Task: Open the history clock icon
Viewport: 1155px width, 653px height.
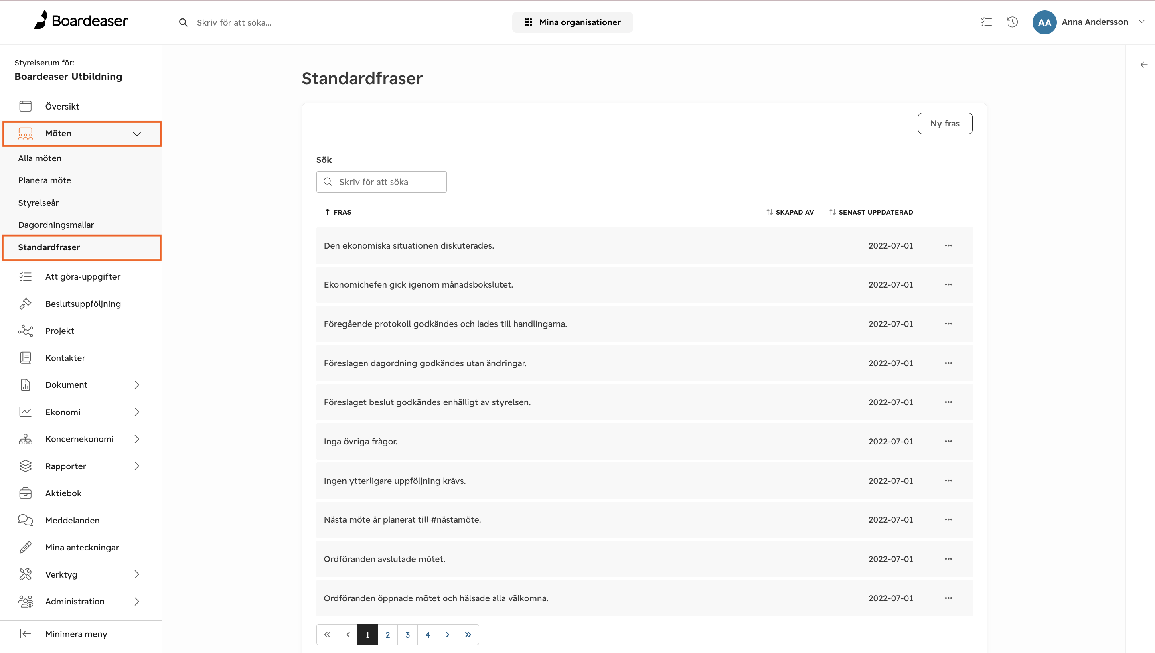Action: coord(1012,22)
